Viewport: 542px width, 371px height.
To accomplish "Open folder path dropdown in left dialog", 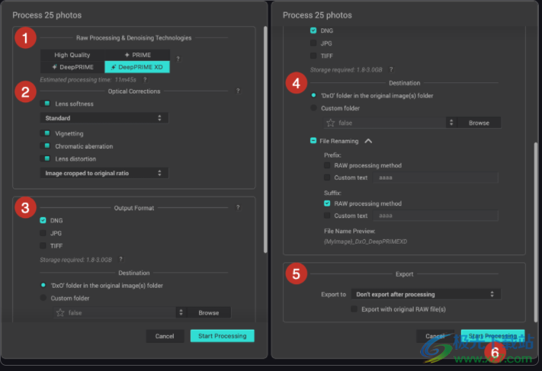I will click(x=181, y=312).
